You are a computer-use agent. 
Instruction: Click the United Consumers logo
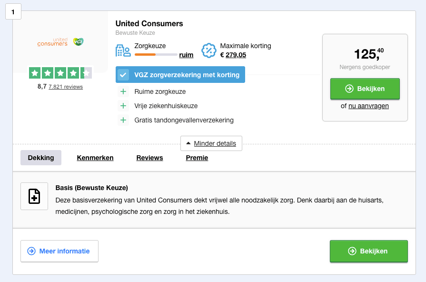pyautogui.click(x=52, y=42)
